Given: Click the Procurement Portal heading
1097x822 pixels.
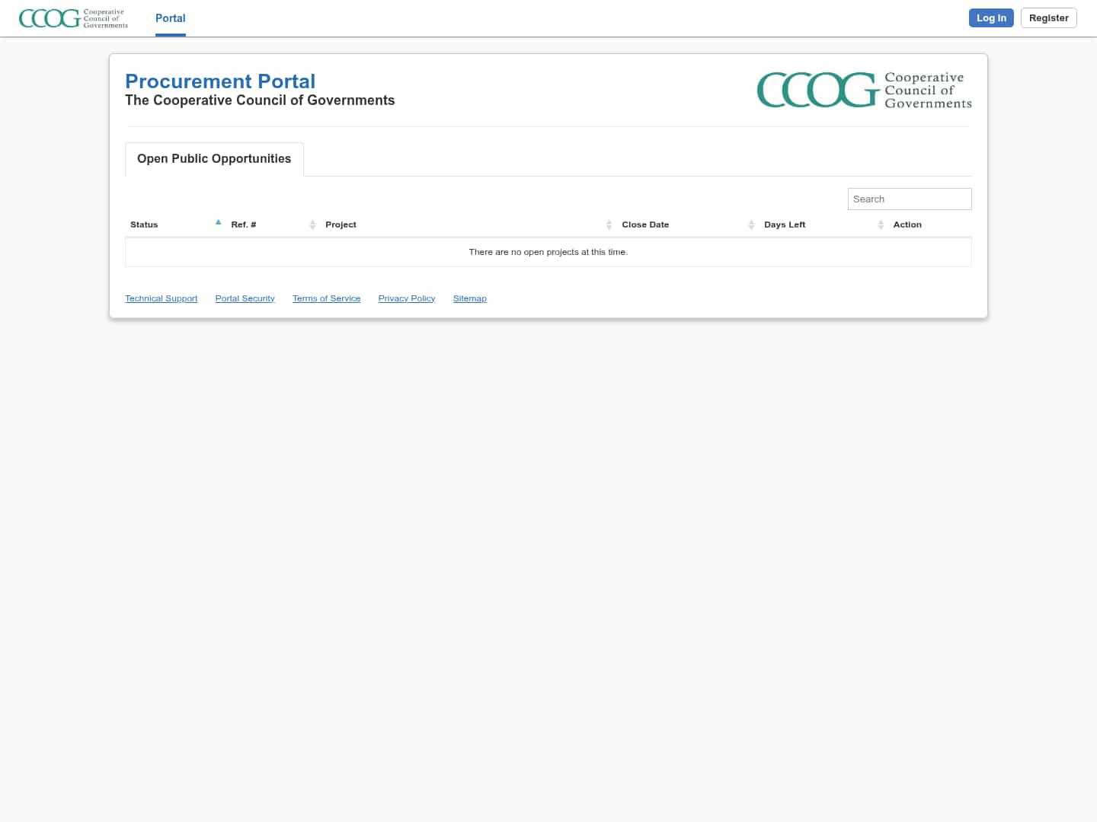Looking at the screenshot, I should click(x=220, y=81).
